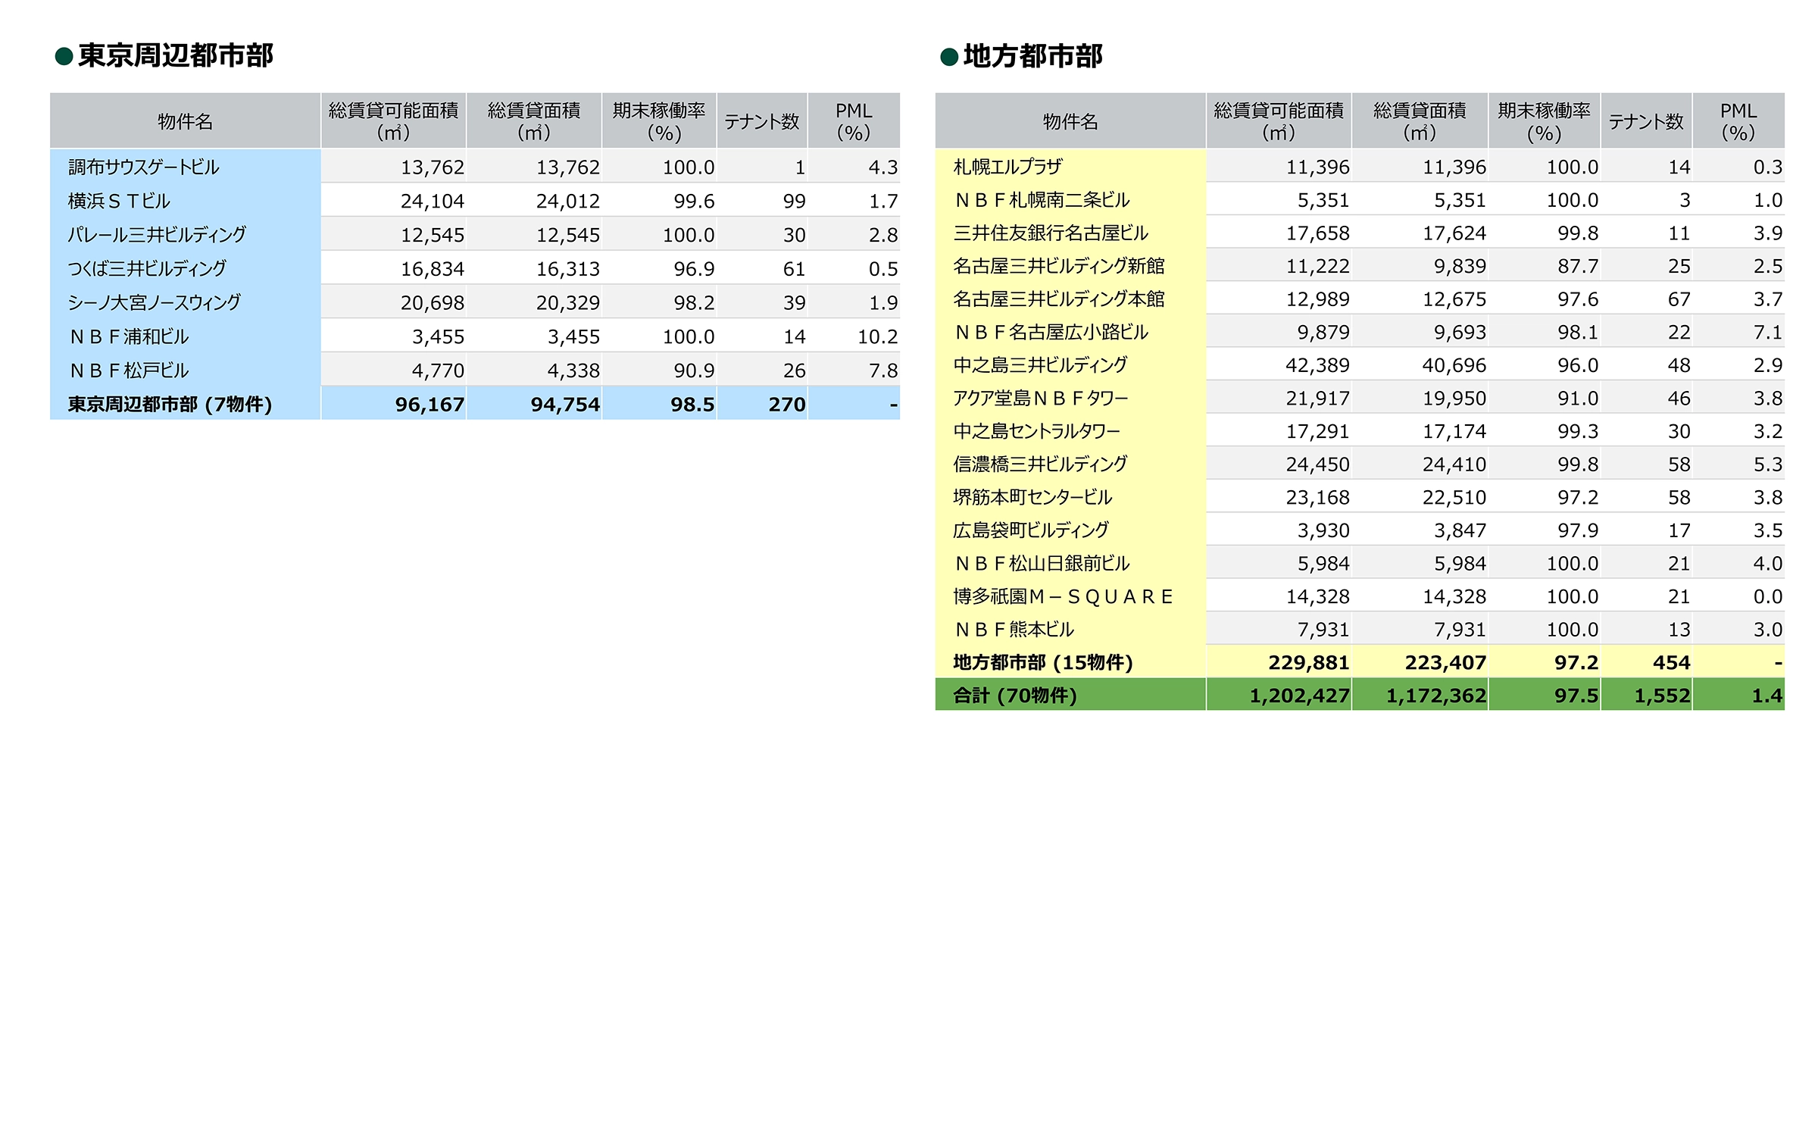Click the total tenant count 1,552
This screenshot has height=1132, width=1818.
(x=1662, y=696)
